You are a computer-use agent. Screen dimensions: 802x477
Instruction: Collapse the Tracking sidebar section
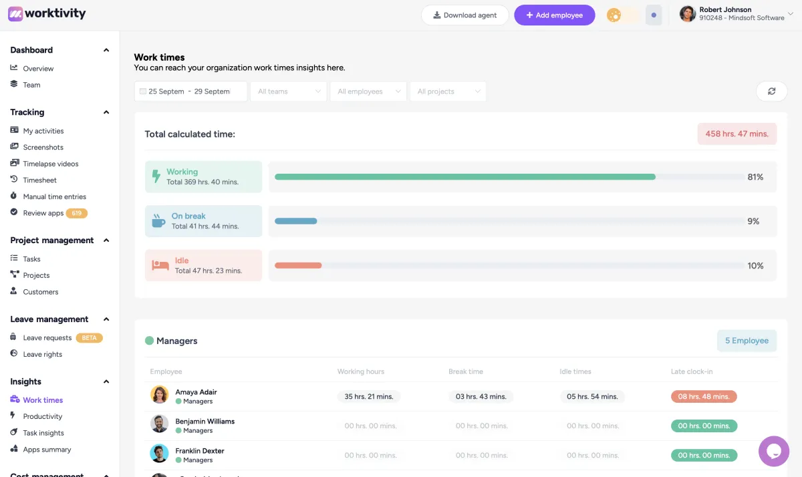[106, 112]
